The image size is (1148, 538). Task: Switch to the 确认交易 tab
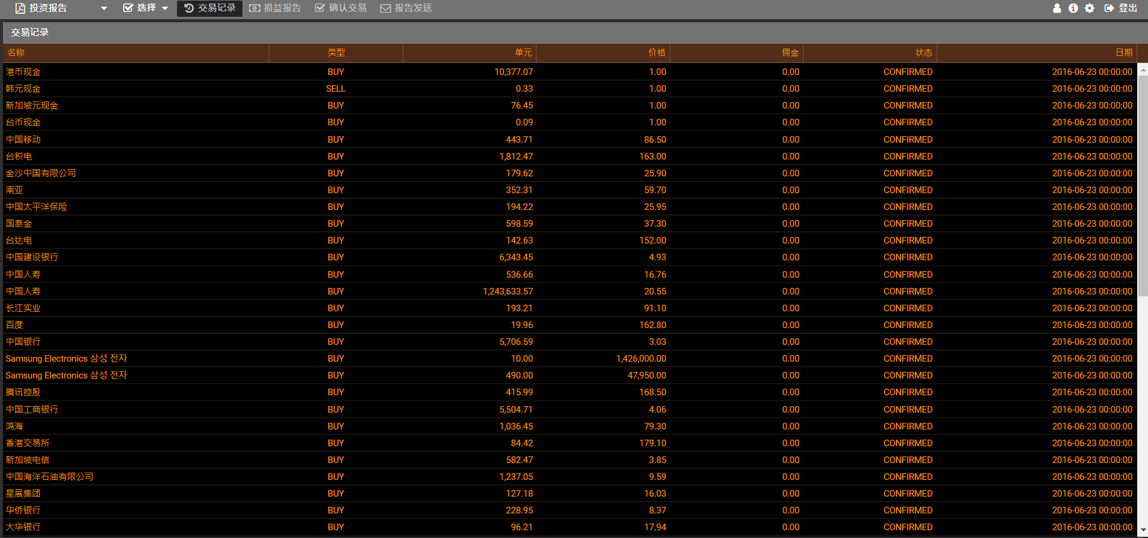(x=341, y=8)
